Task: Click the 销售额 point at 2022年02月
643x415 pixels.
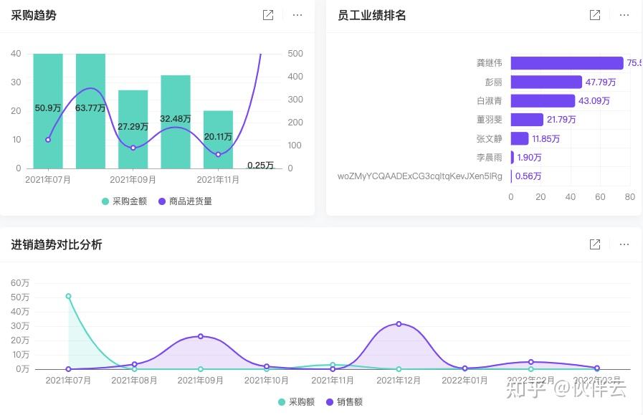Action: (x=530, y=362)
